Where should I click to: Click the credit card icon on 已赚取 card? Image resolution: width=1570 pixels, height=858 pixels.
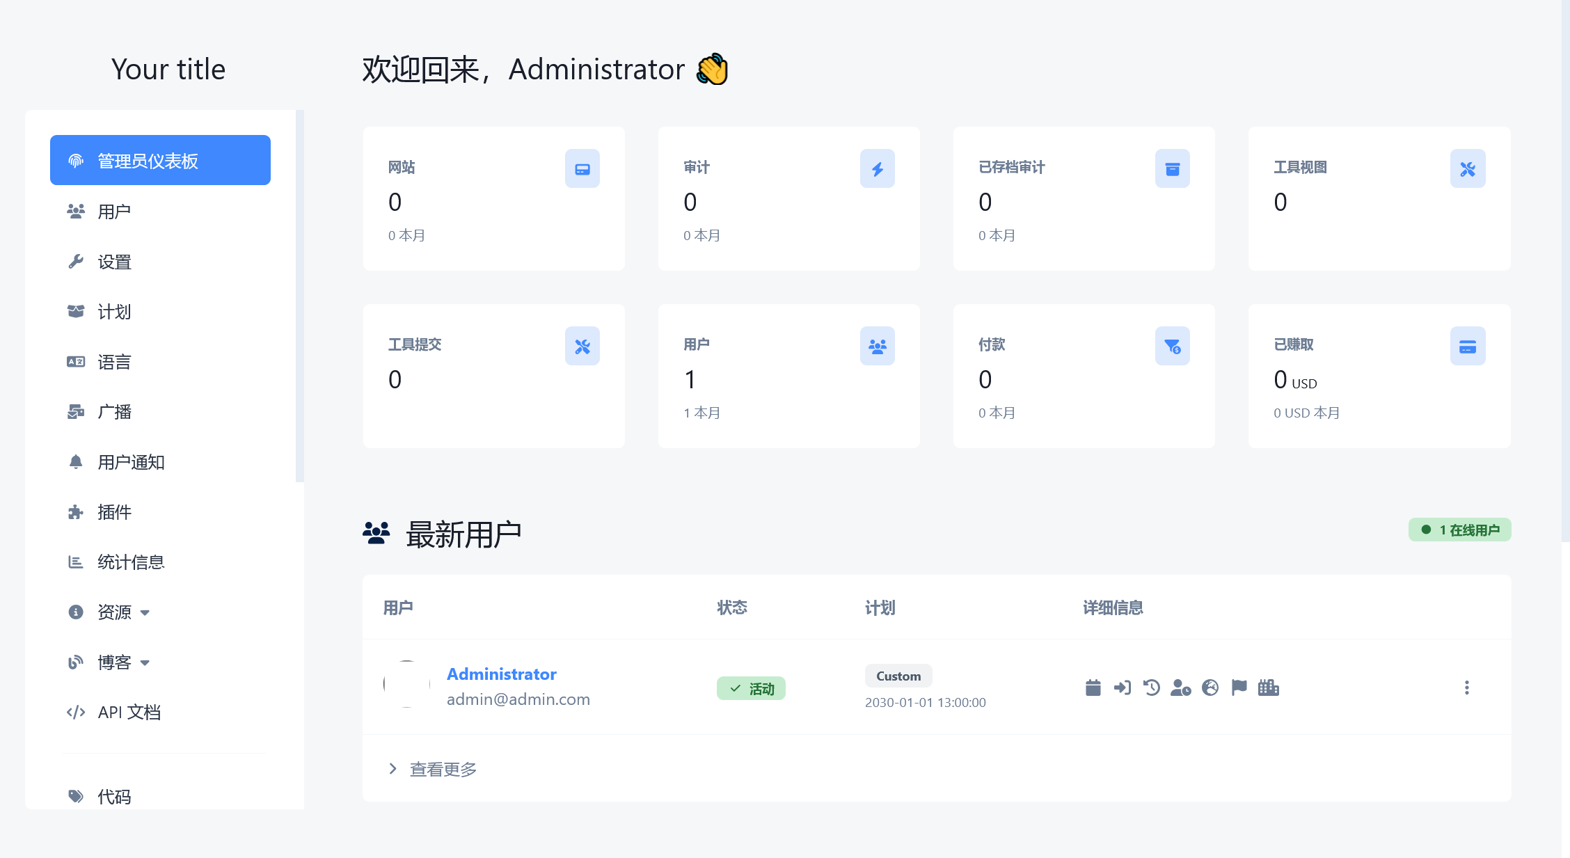[x=1467, y=346]
